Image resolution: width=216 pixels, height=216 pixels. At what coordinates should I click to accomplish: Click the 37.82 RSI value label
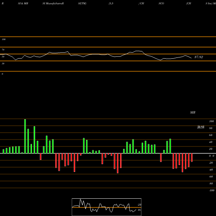click(x=199, y=57)
